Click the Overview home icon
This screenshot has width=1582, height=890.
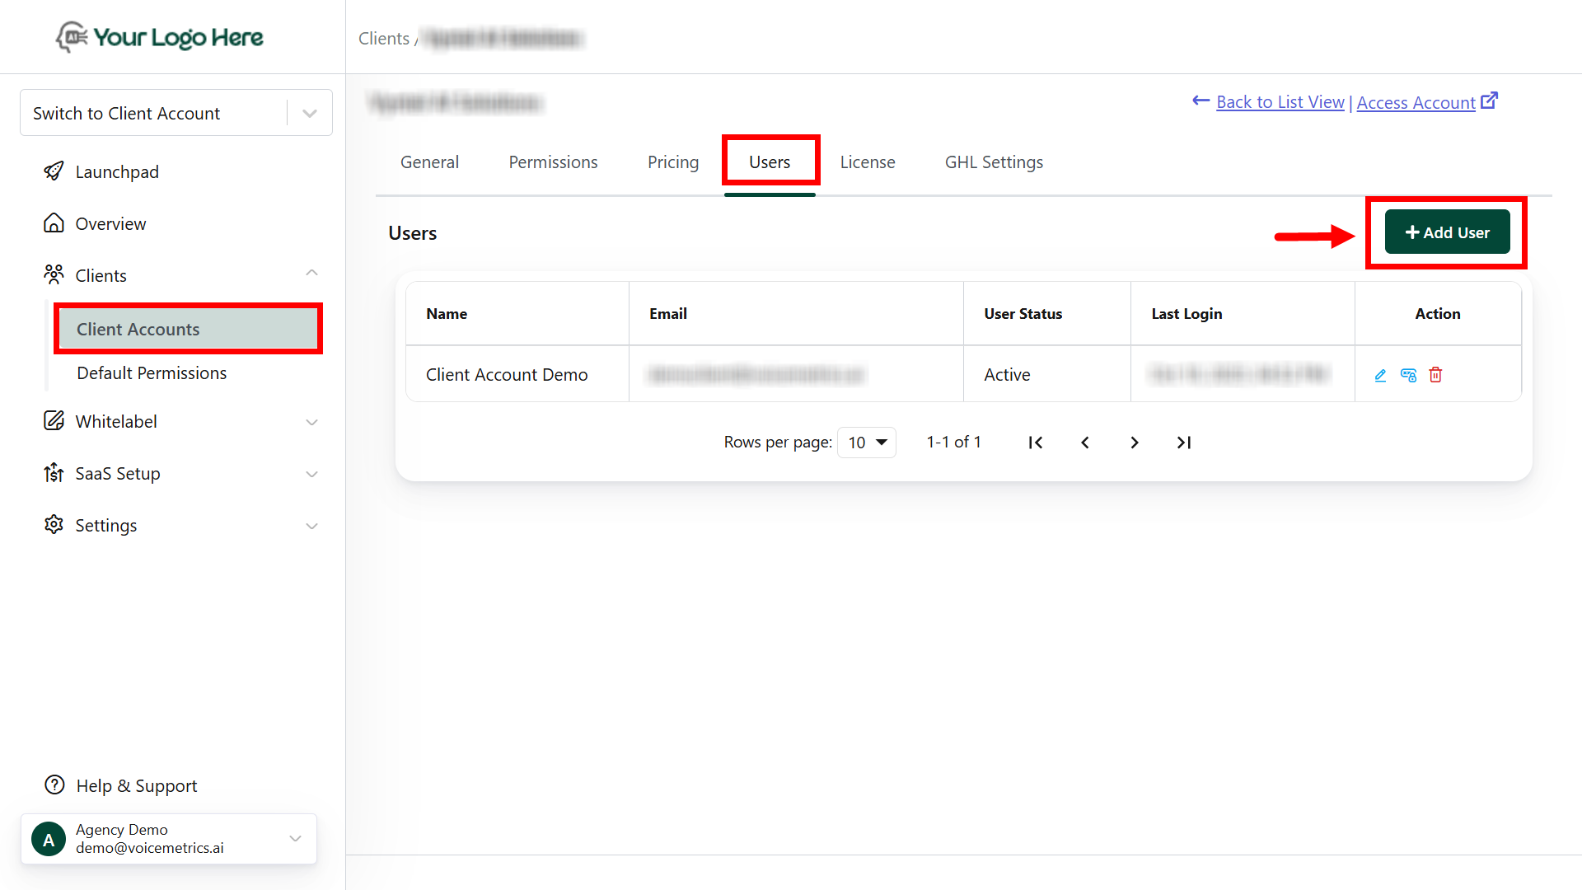tap(54, 223)
